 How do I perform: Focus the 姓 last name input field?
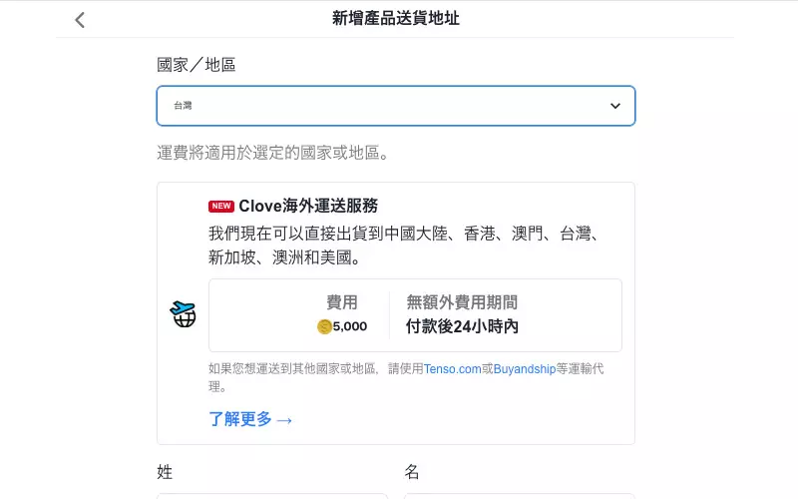pos(272,496)
